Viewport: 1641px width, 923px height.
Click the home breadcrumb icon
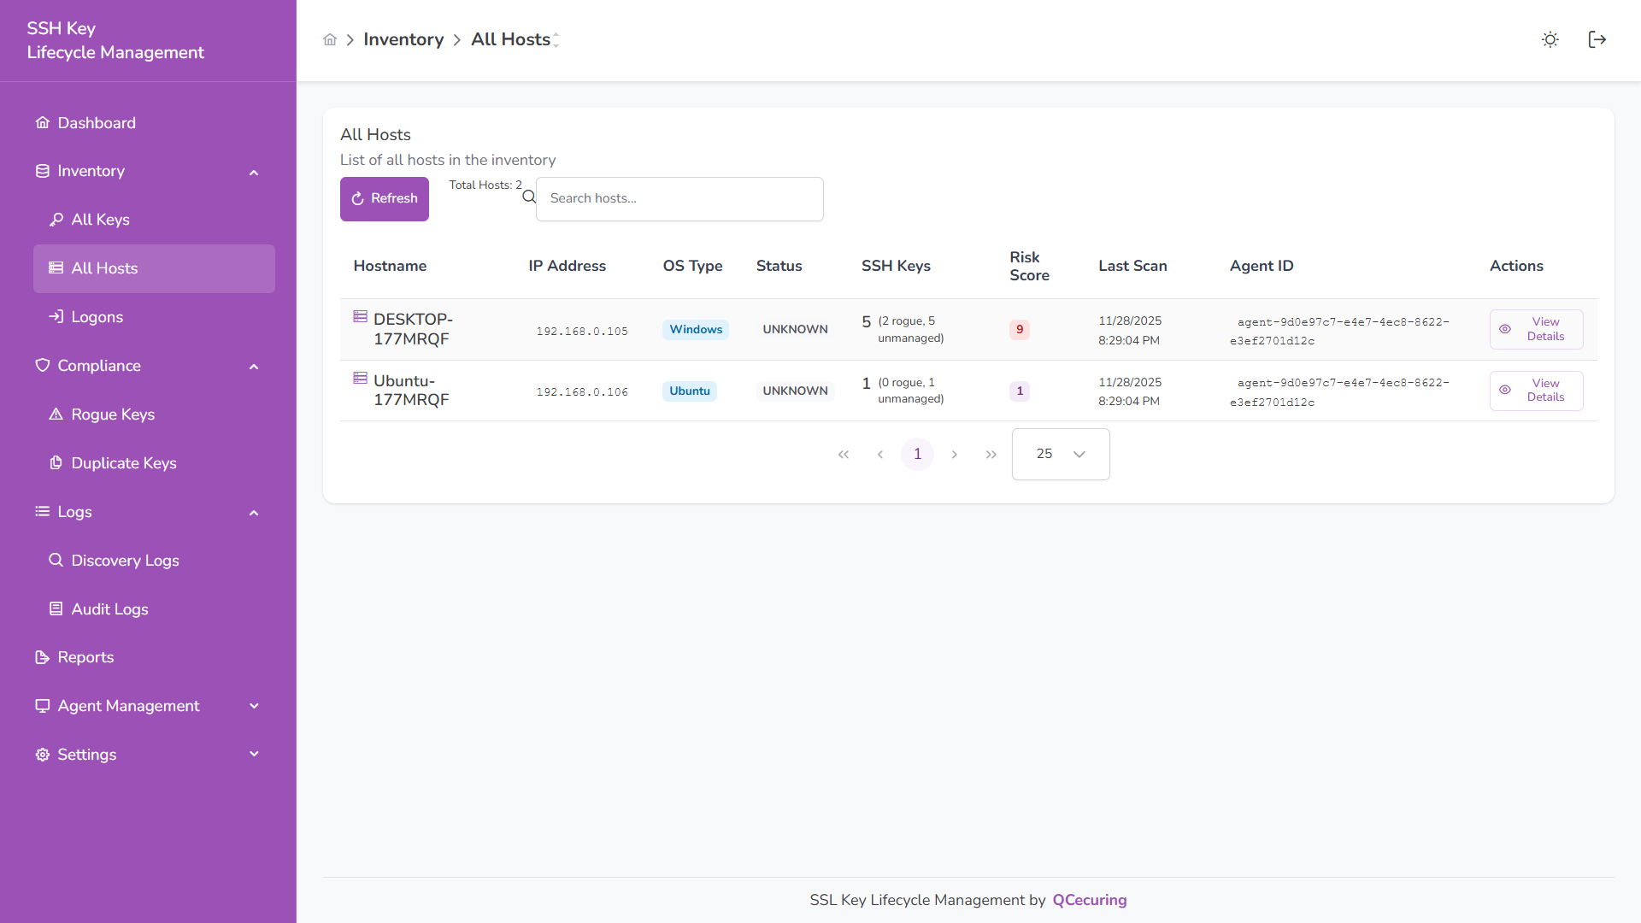coord(330,40)
